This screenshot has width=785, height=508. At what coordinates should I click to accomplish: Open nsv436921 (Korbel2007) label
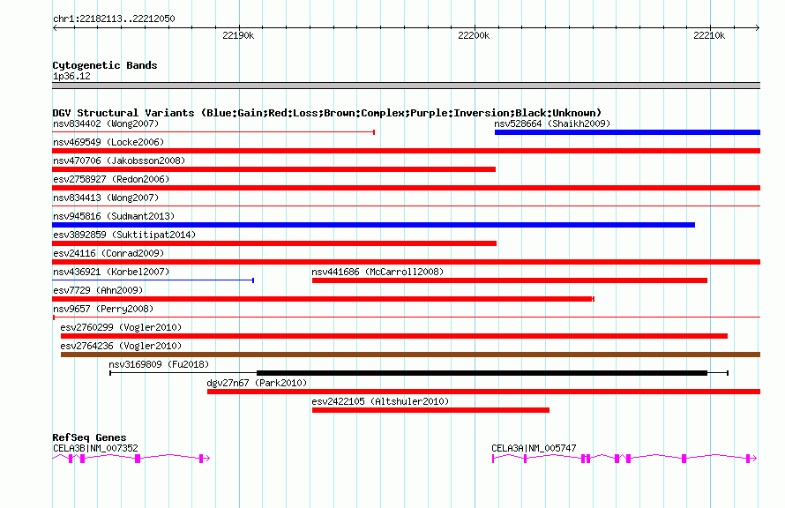[111, 272]
